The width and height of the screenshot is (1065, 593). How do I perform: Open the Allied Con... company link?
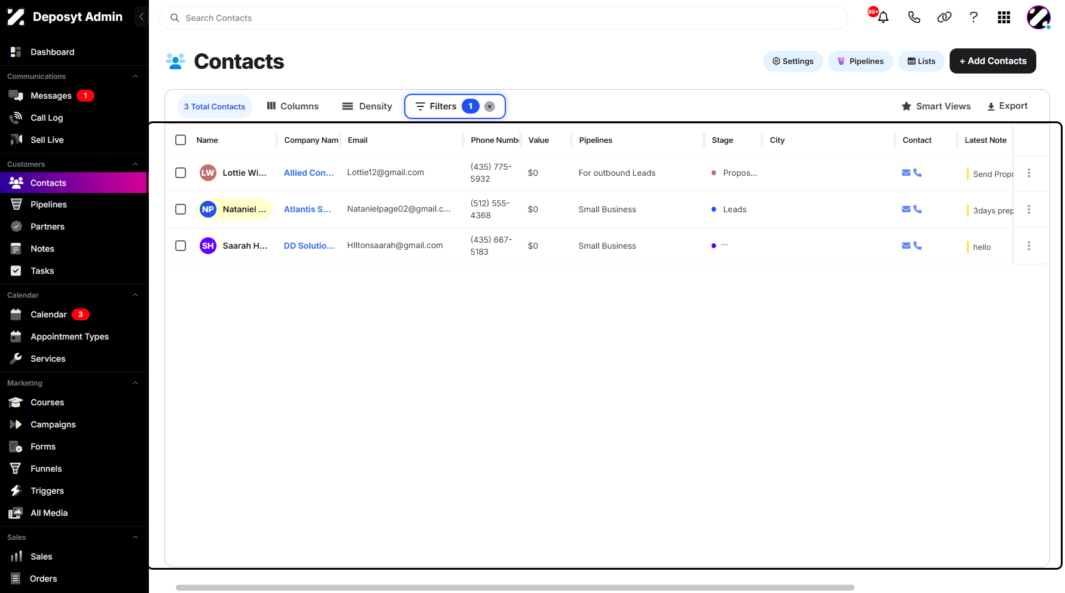point(309,173)
